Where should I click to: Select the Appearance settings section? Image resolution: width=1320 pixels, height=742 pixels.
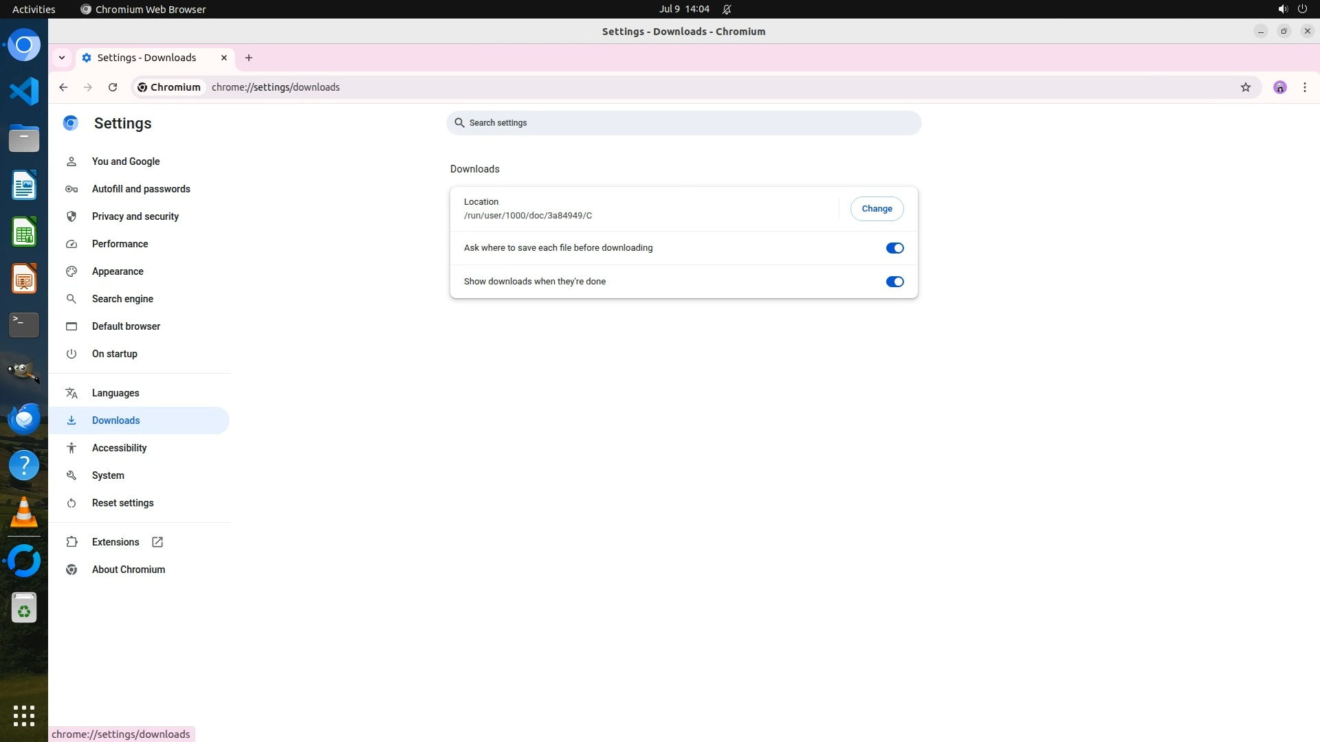point(118,271)
